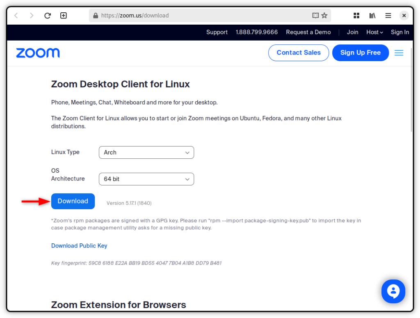Open Zoom site hamburger menu

click(399, 53)
